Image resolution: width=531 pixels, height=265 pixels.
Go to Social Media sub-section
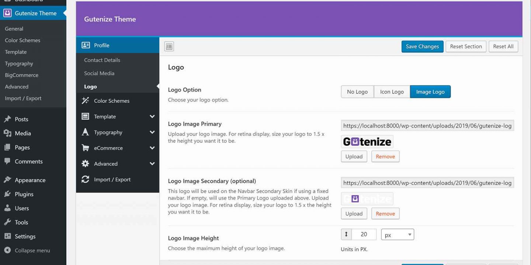coord(99,73)
